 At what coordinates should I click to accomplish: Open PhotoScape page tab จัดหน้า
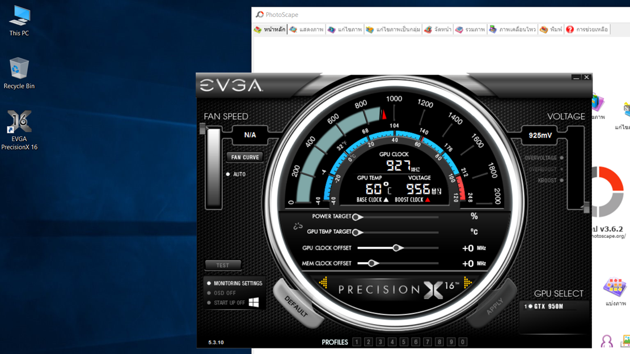[x=438, y=29]
